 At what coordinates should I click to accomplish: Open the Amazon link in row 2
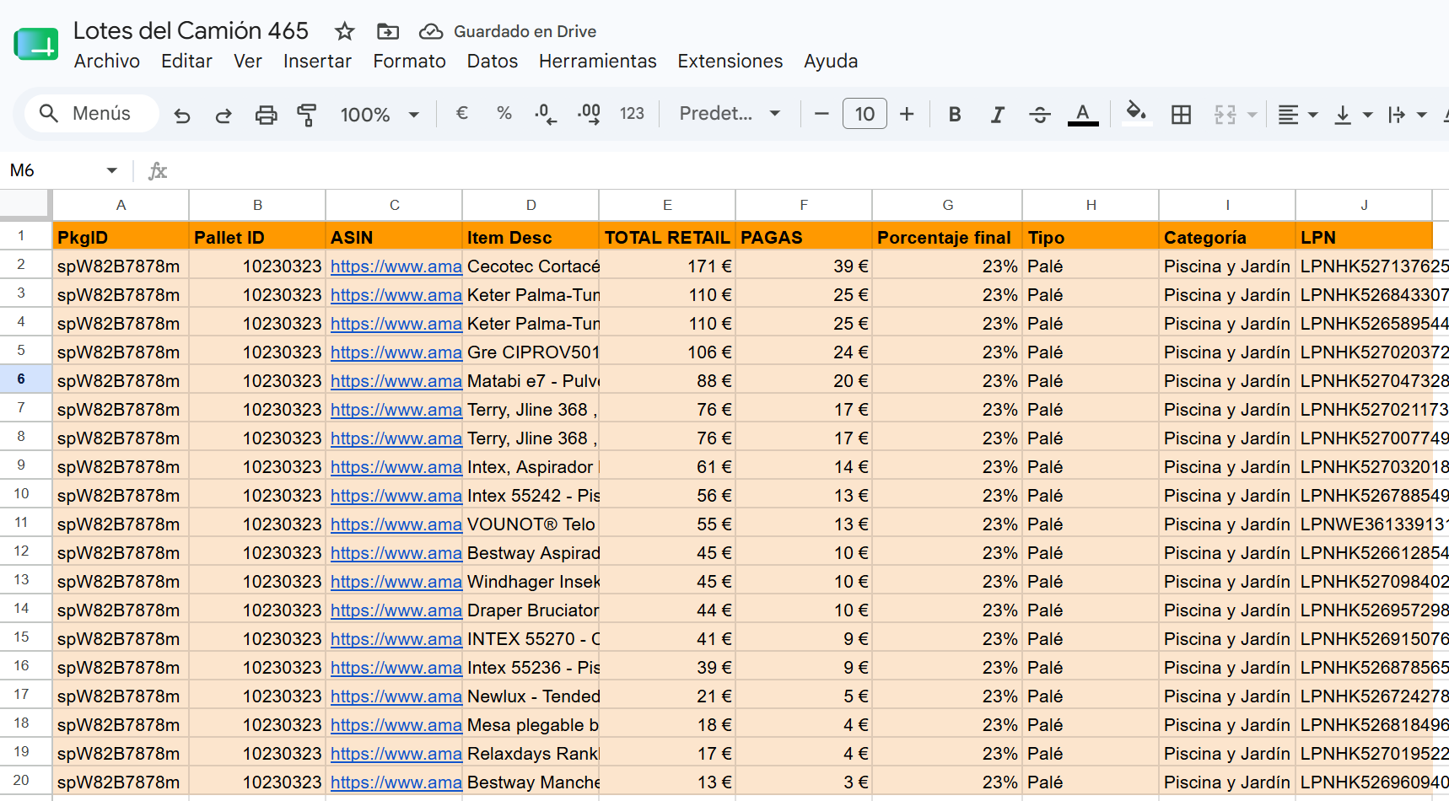[x=396, y=266]
